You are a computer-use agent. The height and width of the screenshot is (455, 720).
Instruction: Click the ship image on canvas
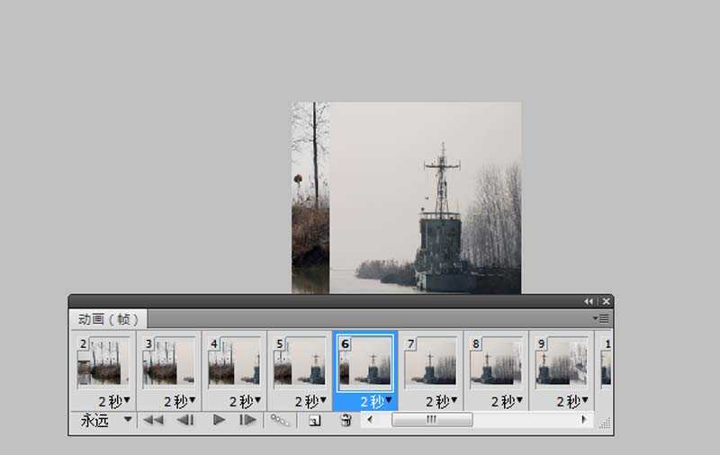click(407, 198)
